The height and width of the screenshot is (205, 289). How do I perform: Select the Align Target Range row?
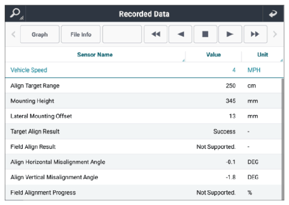(143, 86)
